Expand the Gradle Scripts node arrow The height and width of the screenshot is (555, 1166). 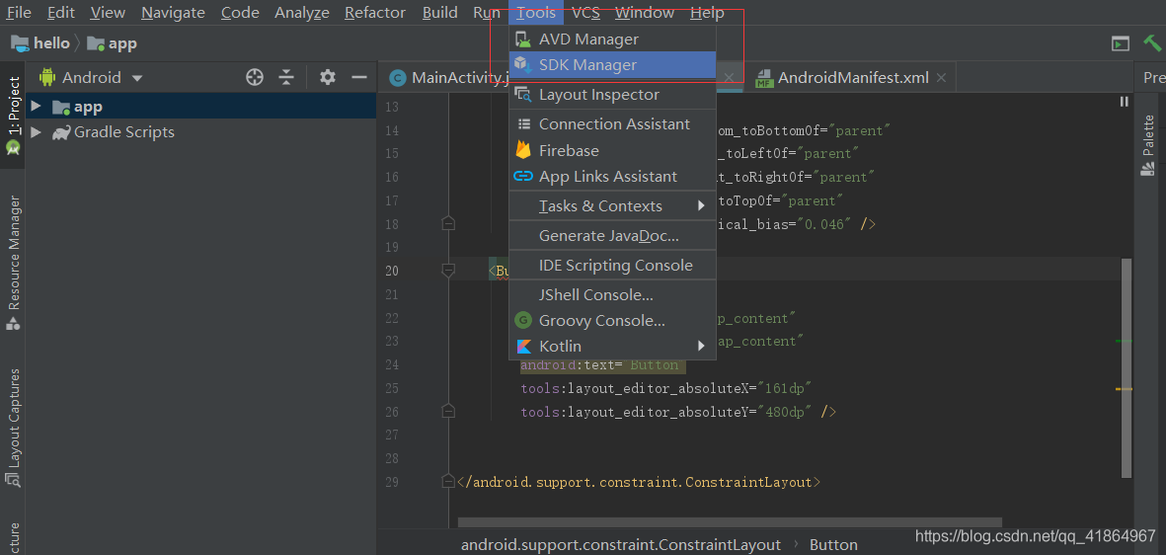[x=36, y=132]
